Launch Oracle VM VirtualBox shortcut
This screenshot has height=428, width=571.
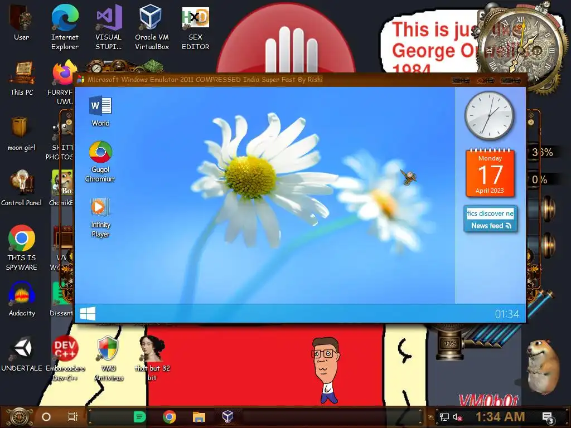click(152, 27)
